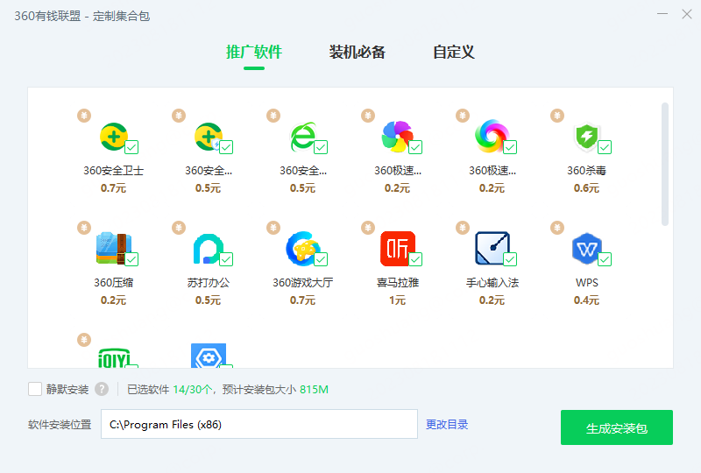Click the 360压缩 name label
The image size is (701, 473).
click(x=114, y=283)
